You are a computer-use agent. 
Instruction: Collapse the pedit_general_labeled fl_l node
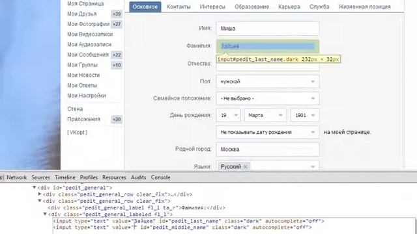[x=45, y=214]
